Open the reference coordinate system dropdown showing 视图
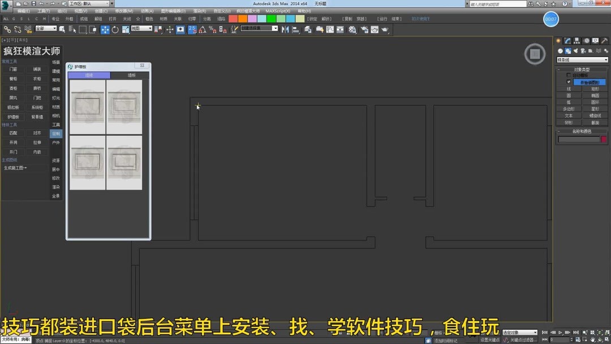Screen dimensions: 611x344 click(x=141, y=28)
